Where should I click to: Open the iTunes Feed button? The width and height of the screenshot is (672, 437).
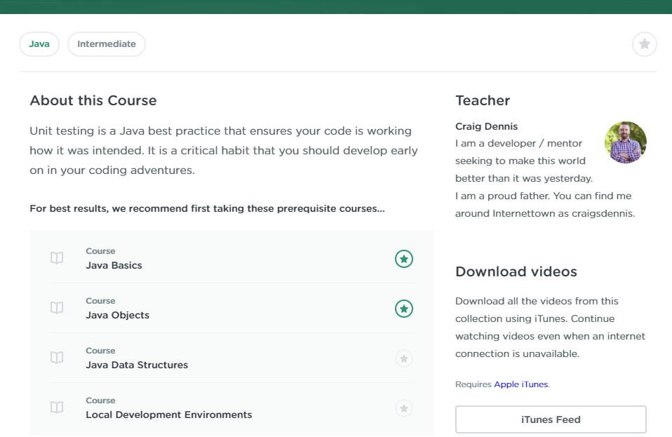(551, 419)
